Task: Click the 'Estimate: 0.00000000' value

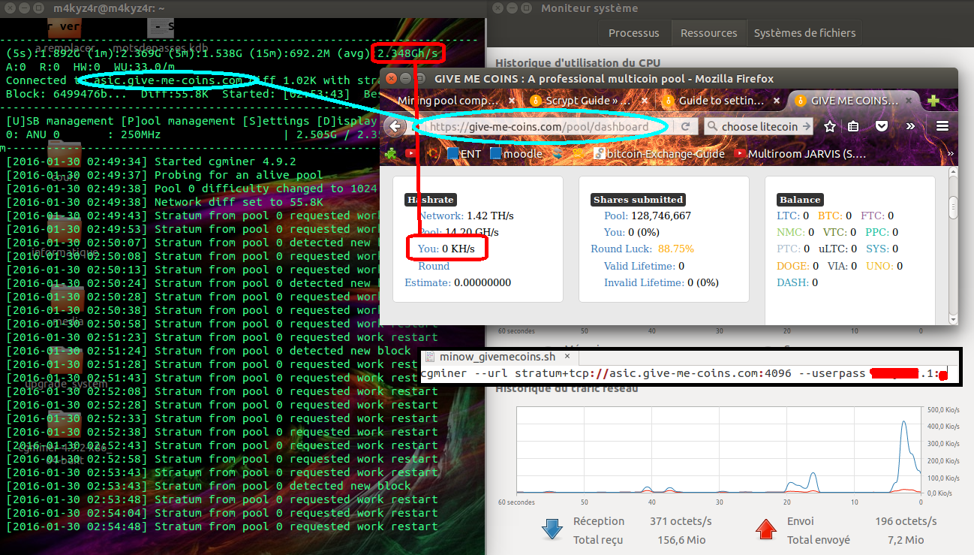Action: point(458,282)
